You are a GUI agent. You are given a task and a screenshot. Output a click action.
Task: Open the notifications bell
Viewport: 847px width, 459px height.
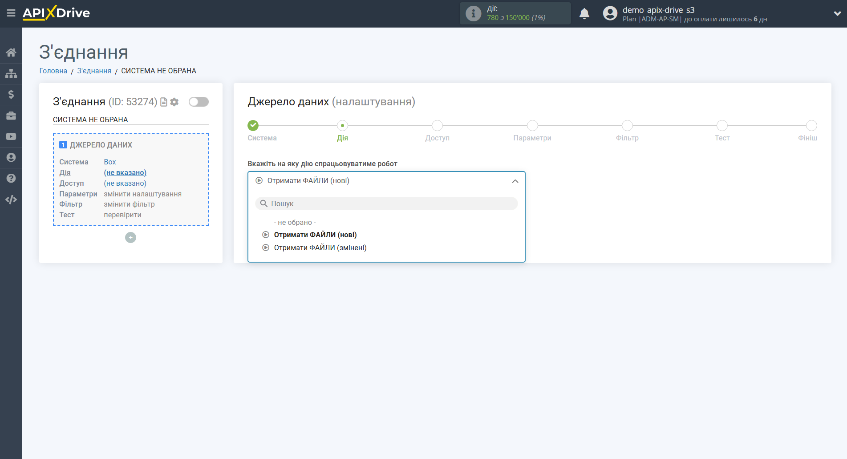(584, 14)
